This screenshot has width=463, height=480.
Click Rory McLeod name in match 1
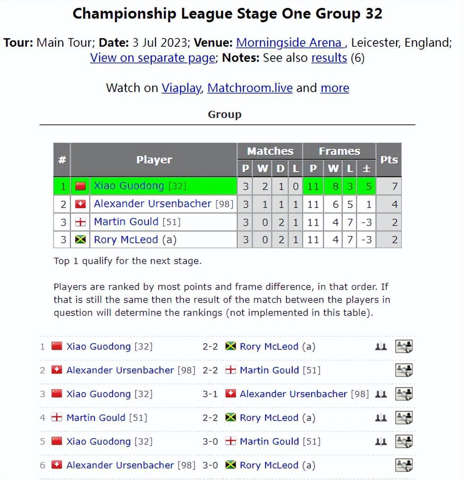pos(269,347)
